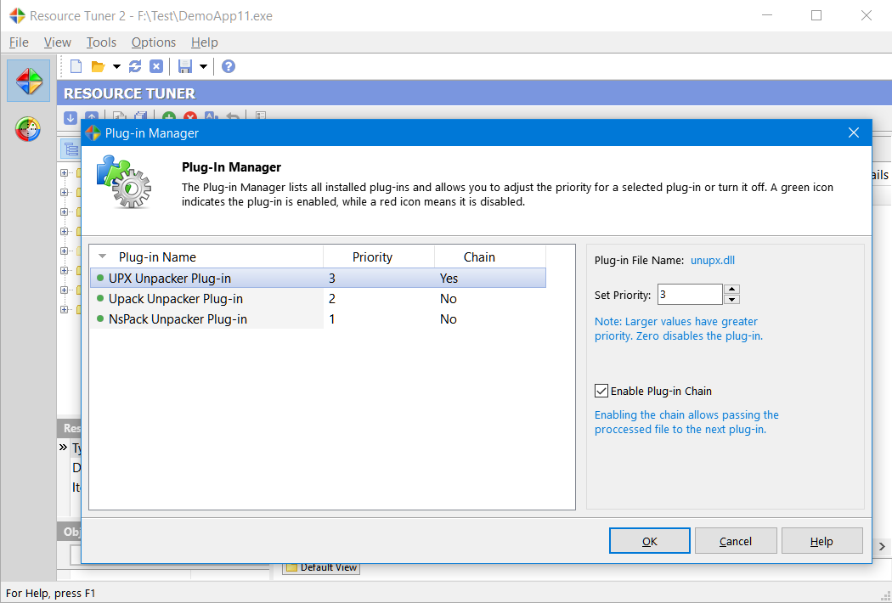Close the Plug-in Manager dialog with X
This screenshot has width=892, height=603.
point(853,133)
